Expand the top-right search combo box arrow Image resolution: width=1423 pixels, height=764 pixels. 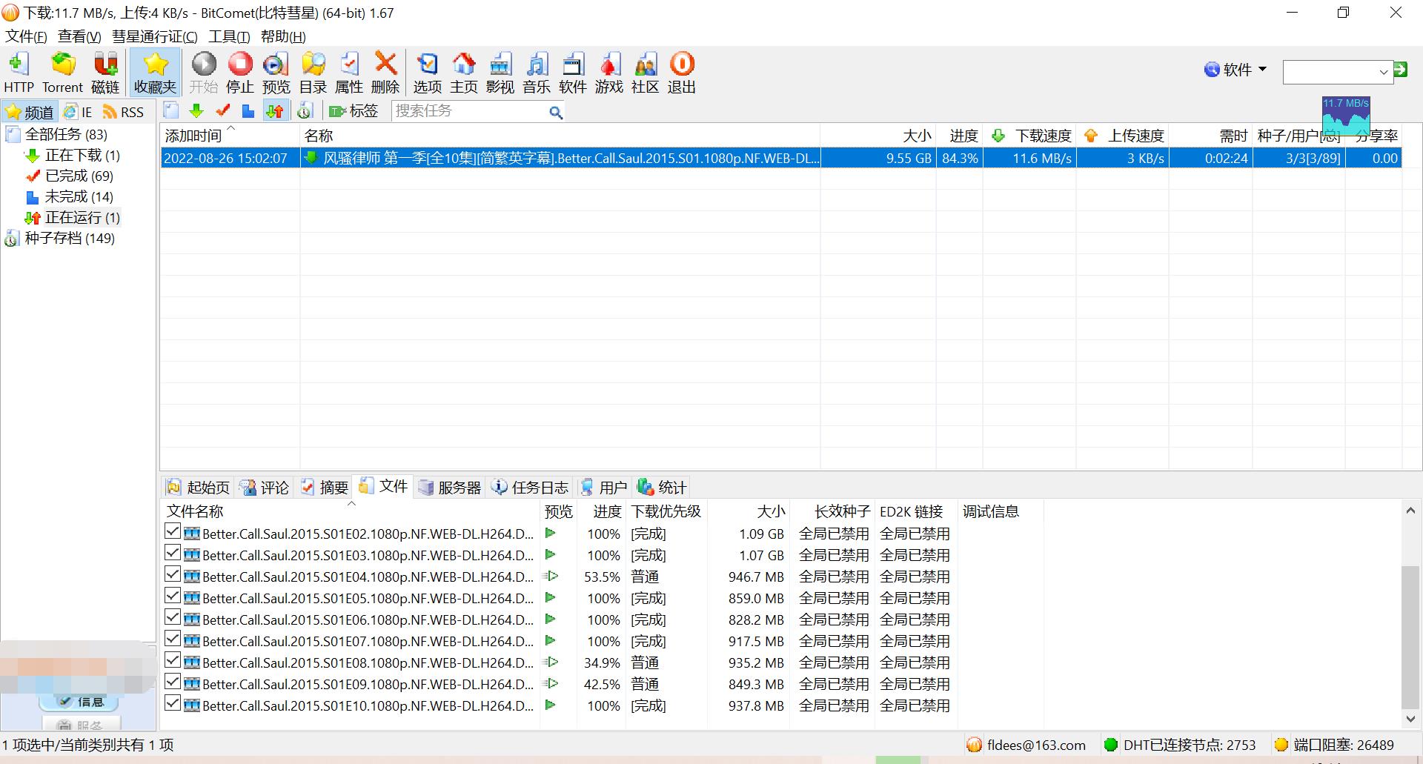point(1383,72)
